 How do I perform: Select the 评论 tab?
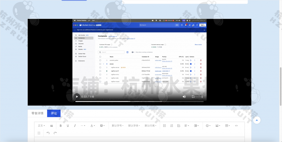(54, 113)
